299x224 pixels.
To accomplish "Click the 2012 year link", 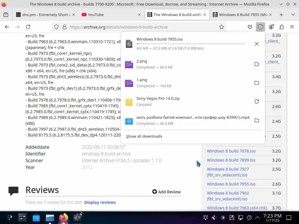I will tap(87, 167).
